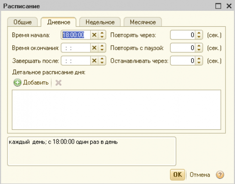This screenshot has width=235, height=184.
Task: Switch to the Общие tab
Action: [x=23, y=22]
